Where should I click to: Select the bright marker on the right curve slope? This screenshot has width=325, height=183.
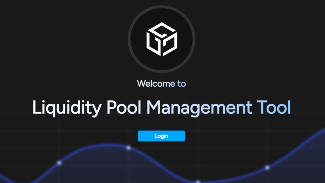(x=267, y=167)
